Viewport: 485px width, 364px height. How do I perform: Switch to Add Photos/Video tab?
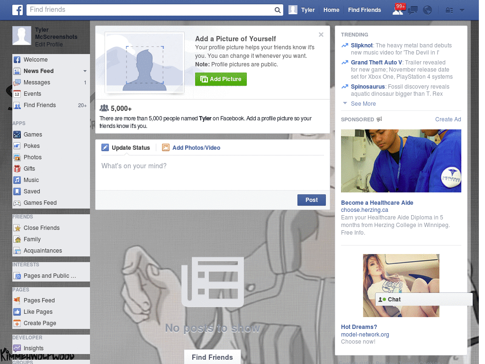pos(191,148)
